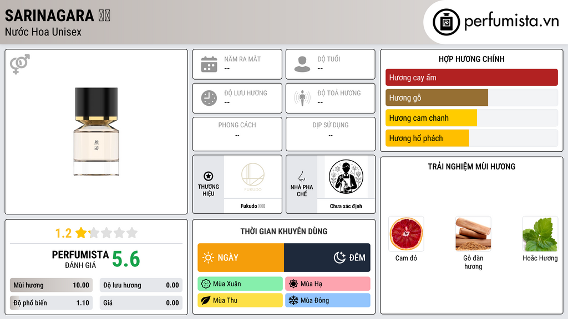The image size is (568, 319).
Task: Select the Mùa Thu season tag
Action: pos(240,300)
